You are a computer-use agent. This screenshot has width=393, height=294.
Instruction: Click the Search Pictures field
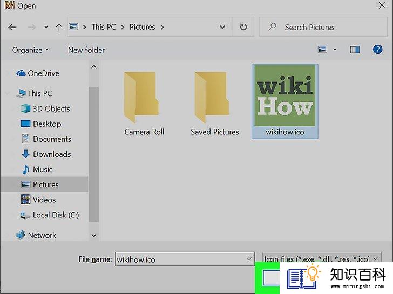click(x=323, y=27)
